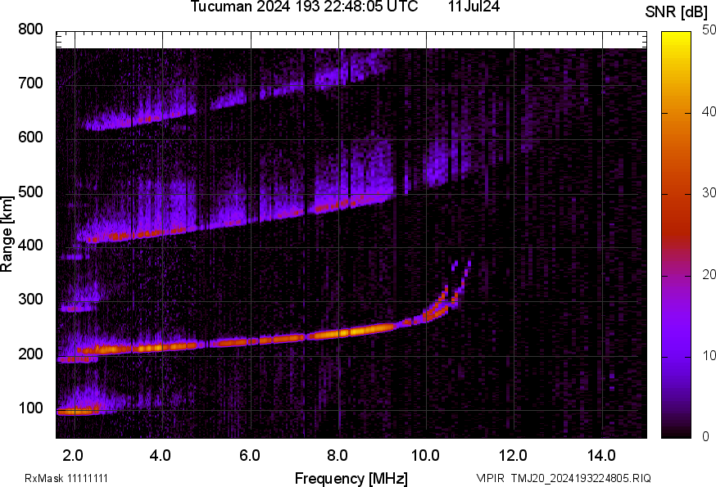Image resolution: width=716 pixels, height=487 pixels.
Task: Click the 2.0 tick on the frequency axis
Action: tap(74, 455)
